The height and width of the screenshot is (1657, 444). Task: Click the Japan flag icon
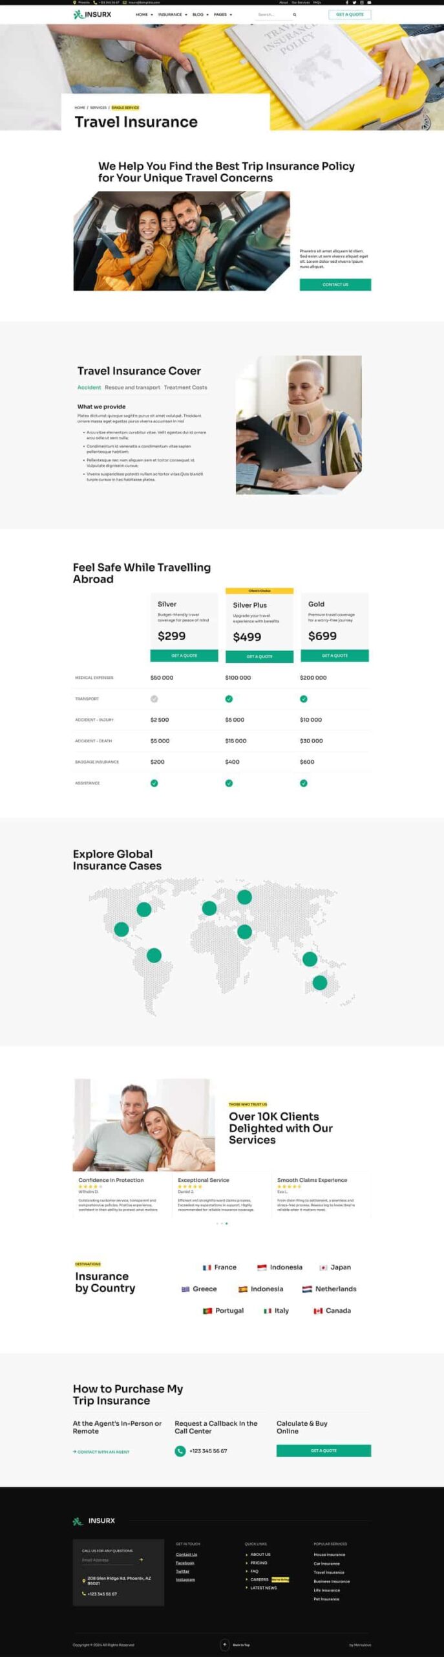click(323, 1267)
